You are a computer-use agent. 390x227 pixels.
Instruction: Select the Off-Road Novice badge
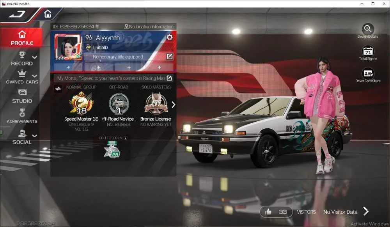(x=119, y=104)
